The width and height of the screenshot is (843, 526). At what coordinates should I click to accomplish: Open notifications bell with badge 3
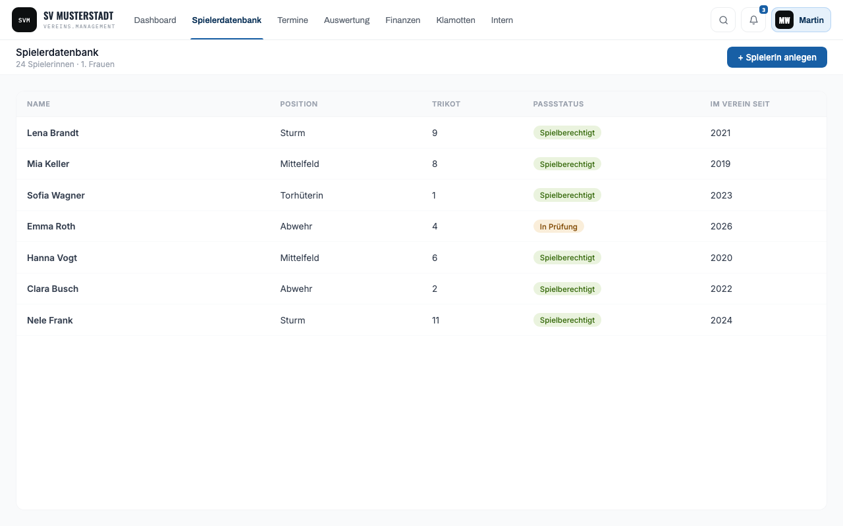tap(753, 20)
